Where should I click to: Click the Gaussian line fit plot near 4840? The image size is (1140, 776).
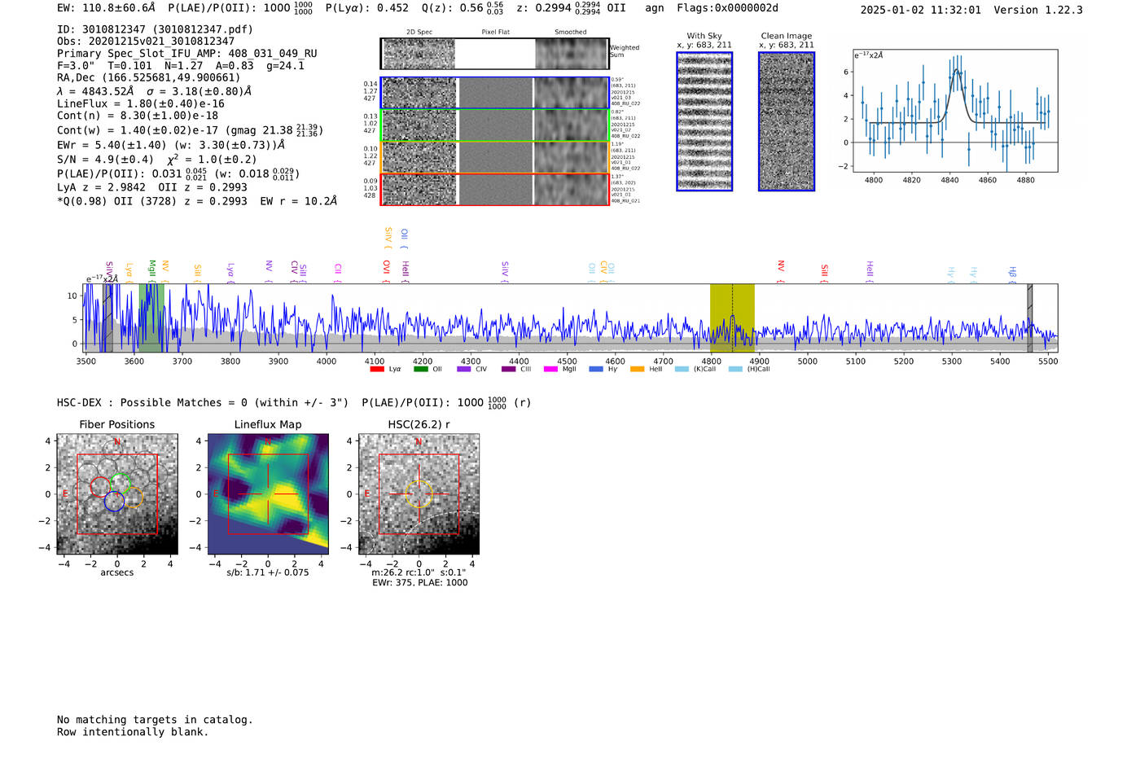tap(954, 111)
